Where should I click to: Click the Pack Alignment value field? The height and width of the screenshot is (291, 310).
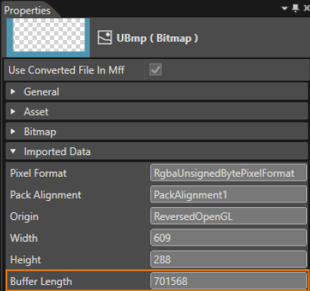tap(228, 194)
